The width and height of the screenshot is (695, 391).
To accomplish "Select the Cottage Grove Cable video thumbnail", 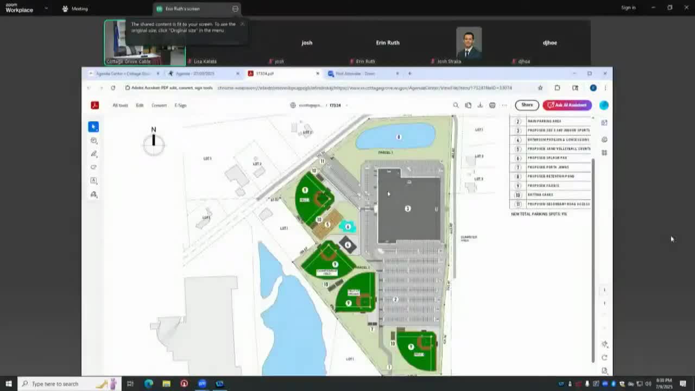I will (144, 42).
